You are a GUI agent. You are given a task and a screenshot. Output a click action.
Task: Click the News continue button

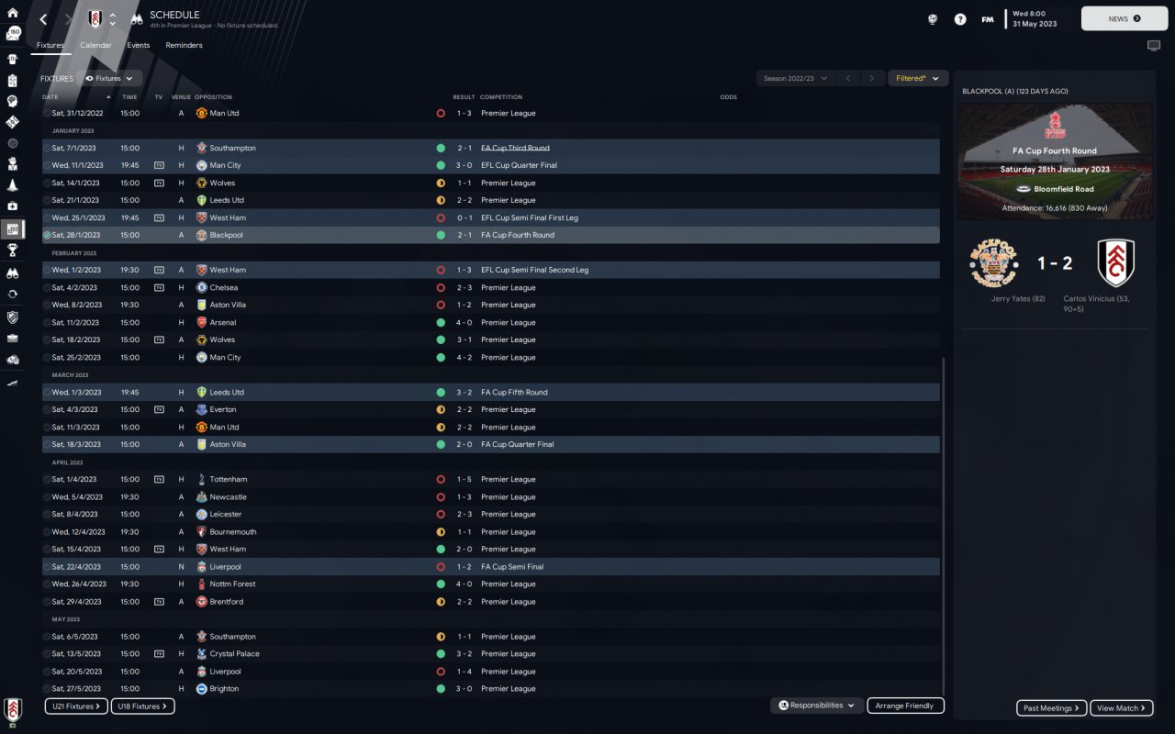pos(1125,18)
